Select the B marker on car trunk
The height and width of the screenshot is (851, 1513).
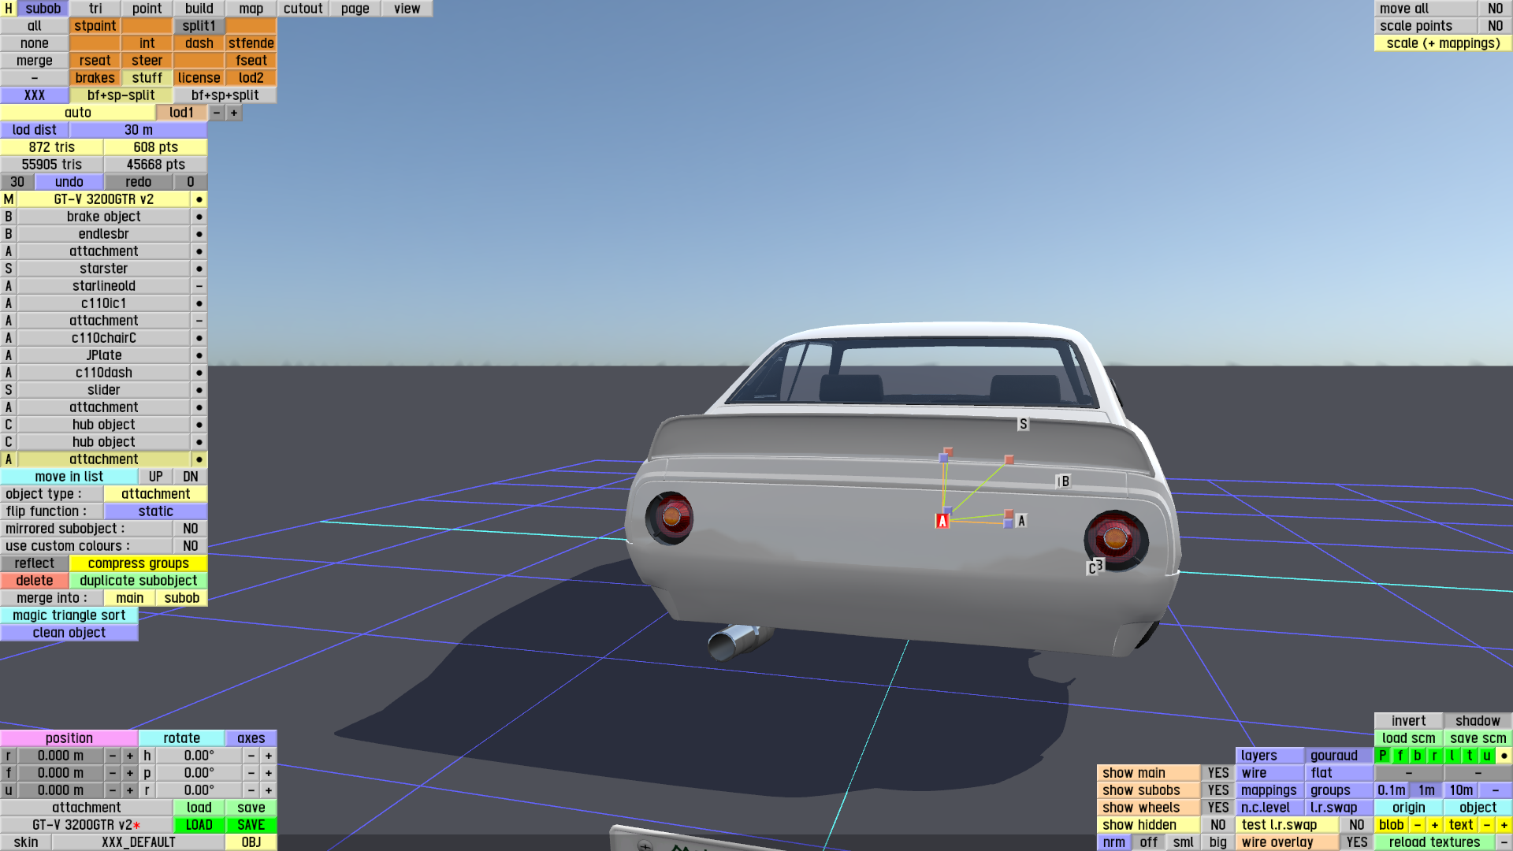1064,481
